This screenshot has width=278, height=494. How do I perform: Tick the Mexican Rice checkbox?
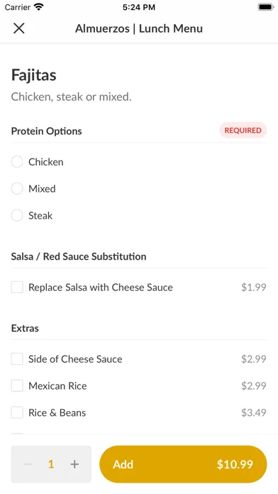pyautogui.click(x=17, y=385)
